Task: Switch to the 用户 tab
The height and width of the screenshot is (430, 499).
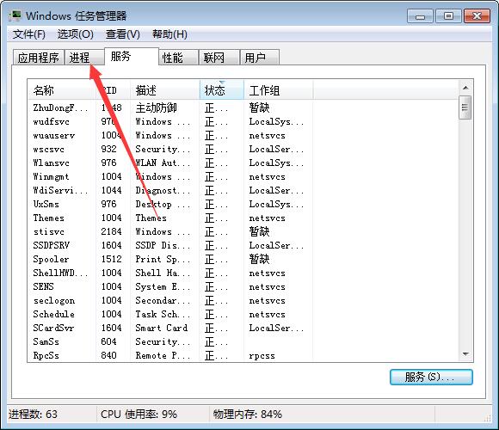Action: [259, 58]
